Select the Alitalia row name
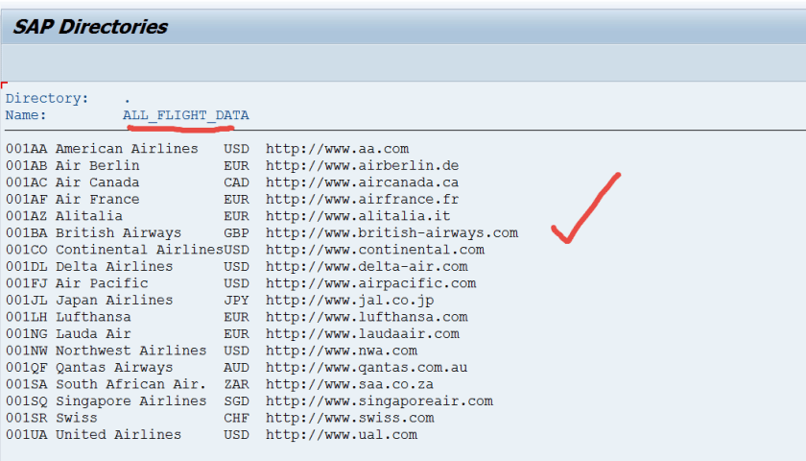 point(89,216)
